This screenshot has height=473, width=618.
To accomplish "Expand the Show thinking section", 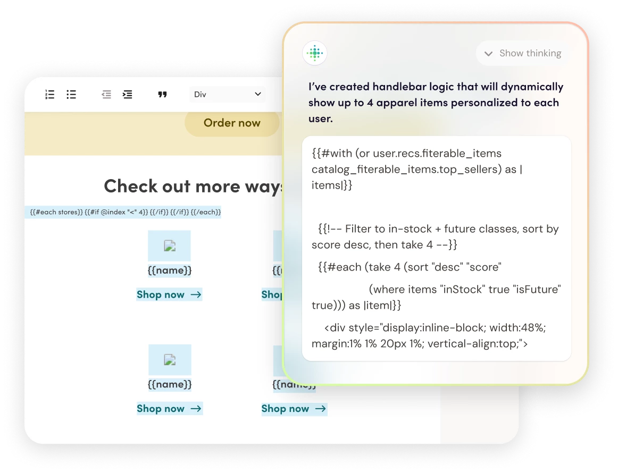I will coord(523,53).
